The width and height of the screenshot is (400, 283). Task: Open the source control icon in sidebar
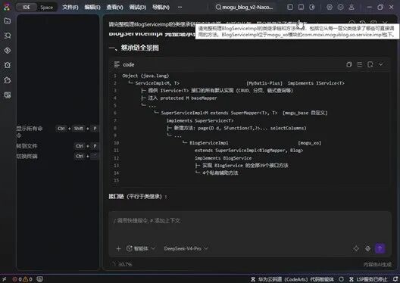[8, 51]
